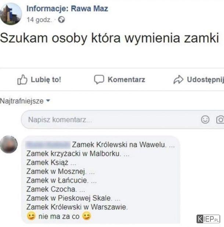Click the globe public visibility icon
This screenshot has width=224, height=227.
pyautogui.click(x=61, y=20)
